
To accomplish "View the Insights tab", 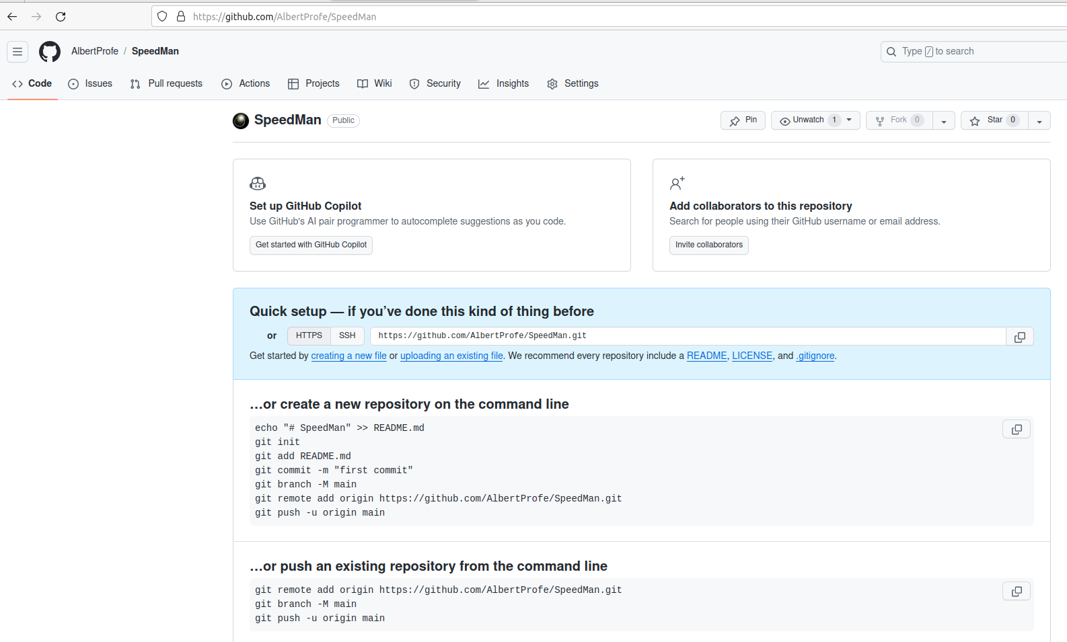I will coord(503,83).
